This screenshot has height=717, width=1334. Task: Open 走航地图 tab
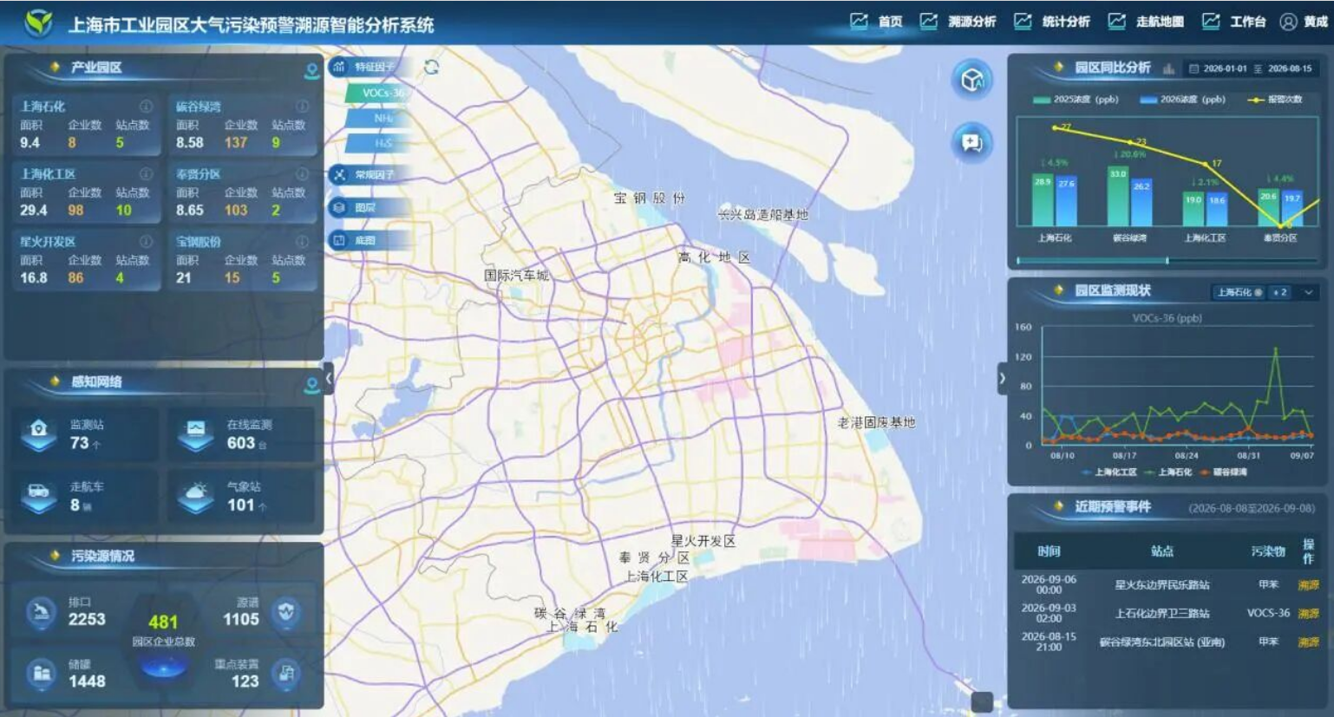[1146, 22]
